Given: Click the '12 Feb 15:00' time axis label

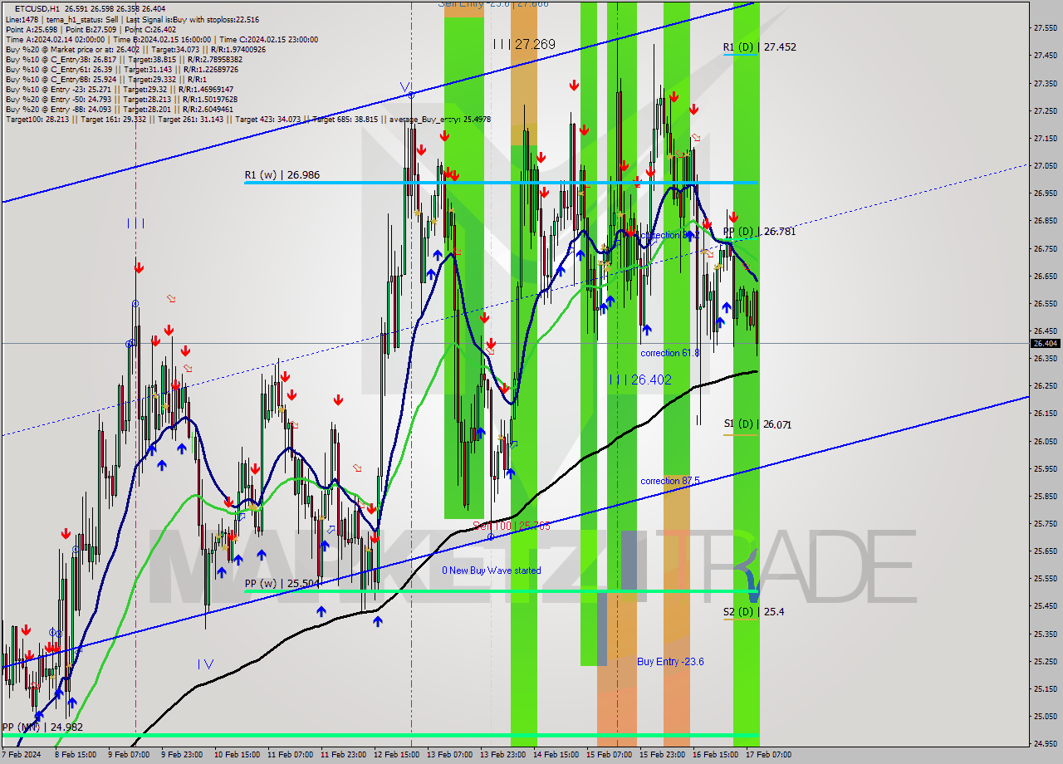Looking at the screenshot, I should (x=396, y=755).
